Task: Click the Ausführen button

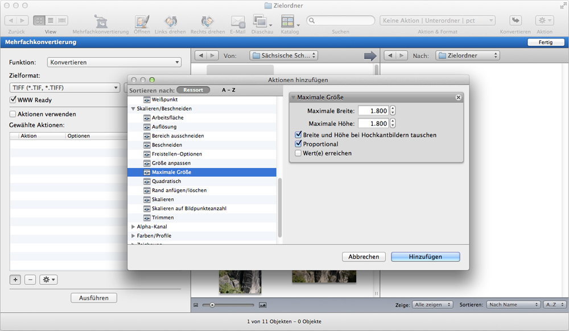Action: [x=94, y=298]
